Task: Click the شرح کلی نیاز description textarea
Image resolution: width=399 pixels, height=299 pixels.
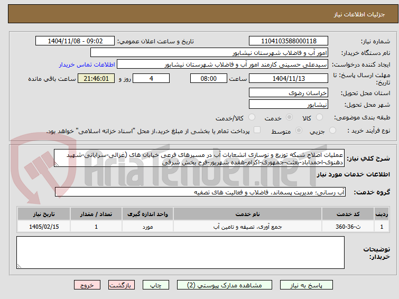Action: pyautogui.click(x=199, y=158)
